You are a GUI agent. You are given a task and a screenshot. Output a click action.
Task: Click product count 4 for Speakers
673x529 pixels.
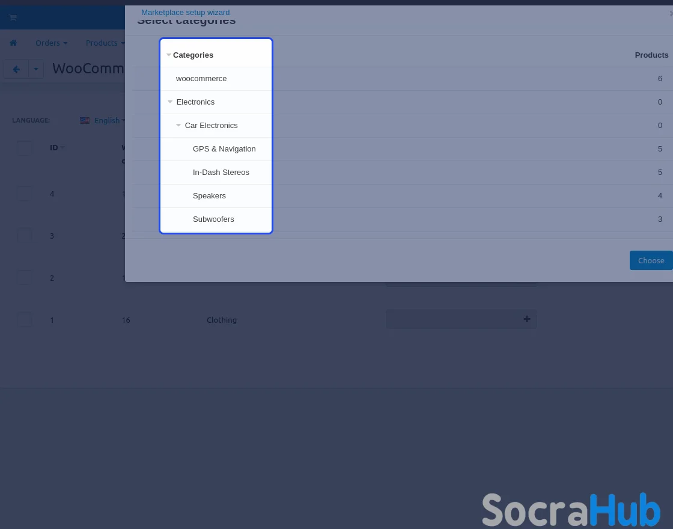click(x=660, y=196)
